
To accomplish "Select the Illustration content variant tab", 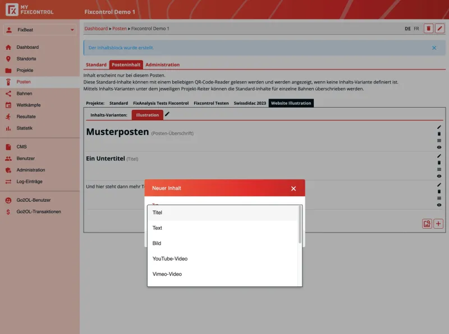I will [147, 115].
